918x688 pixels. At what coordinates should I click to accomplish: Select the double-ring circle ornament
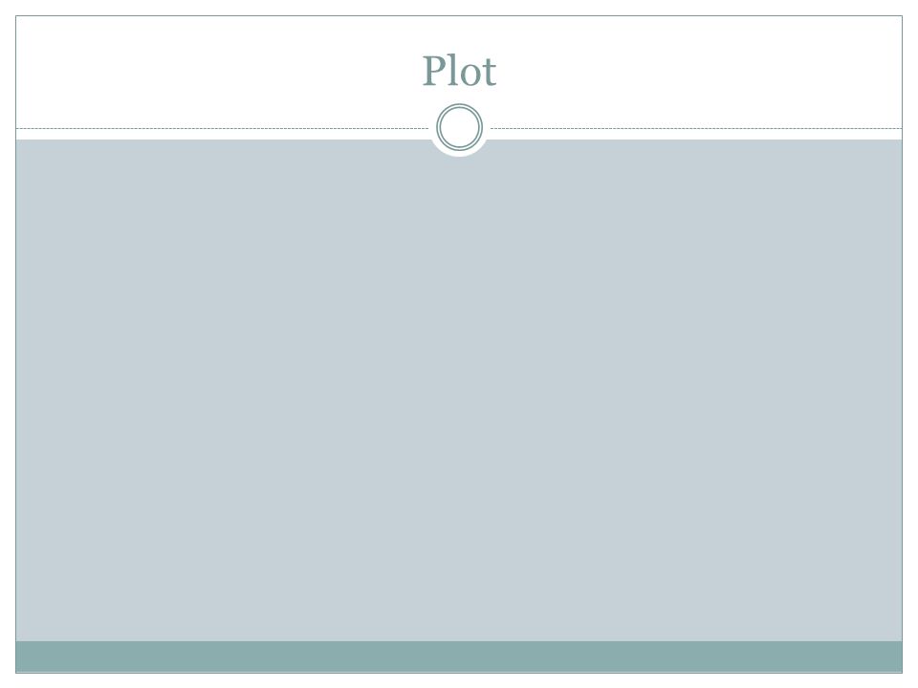click(x=460, y=127)
